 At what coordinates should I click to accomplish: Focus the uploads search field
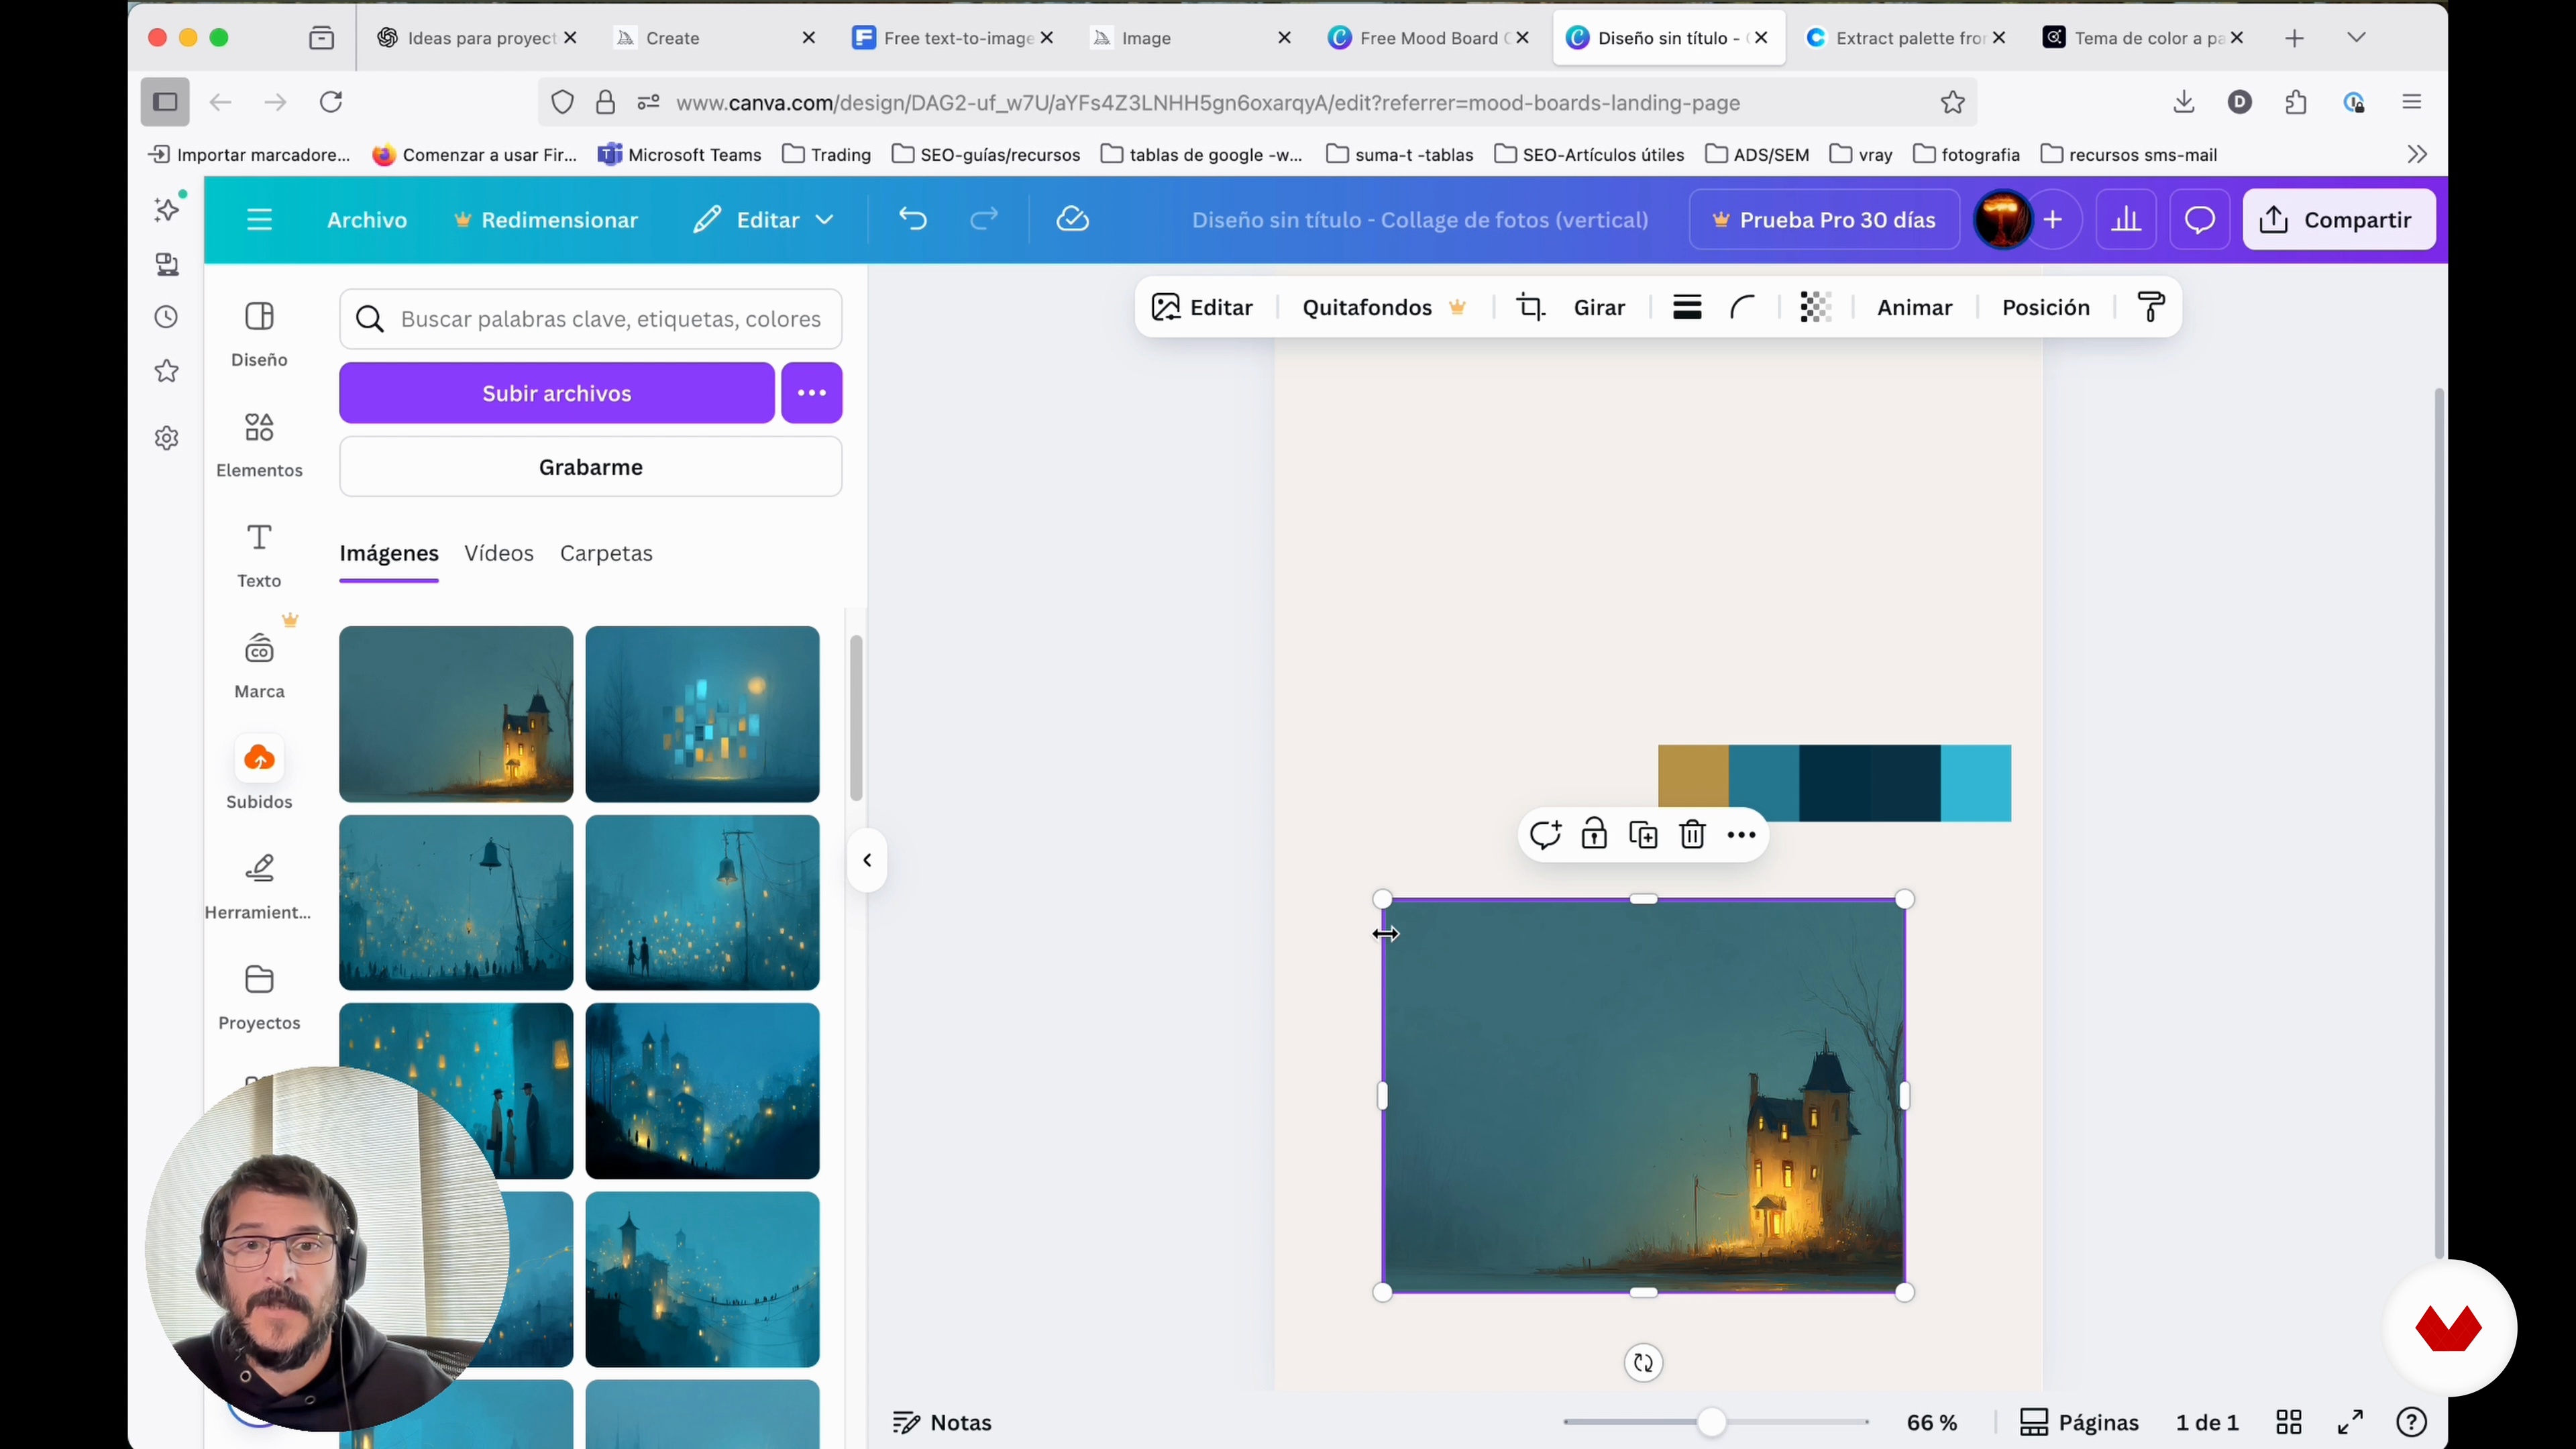(591, 319)
